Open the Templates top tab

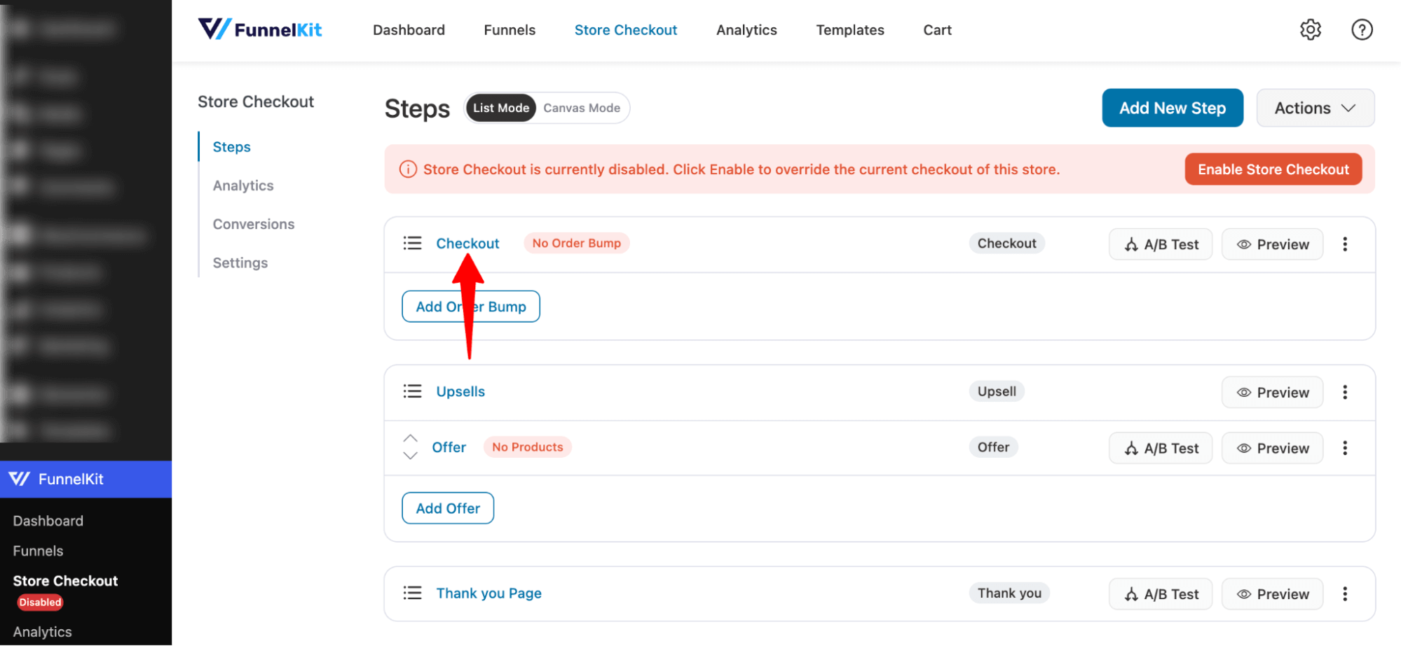[850, 30]
